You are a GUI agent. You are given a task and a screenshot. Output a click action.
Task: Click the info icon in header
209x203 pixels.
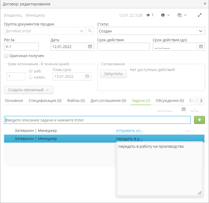[x=163, y=15]
